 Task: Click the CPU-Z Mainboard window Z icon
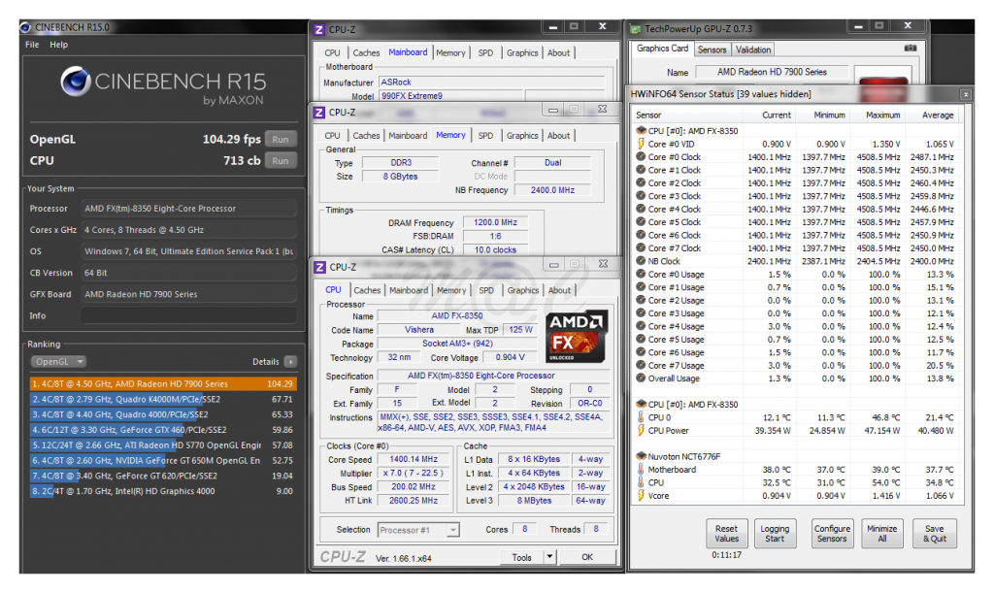click(318, 30)
